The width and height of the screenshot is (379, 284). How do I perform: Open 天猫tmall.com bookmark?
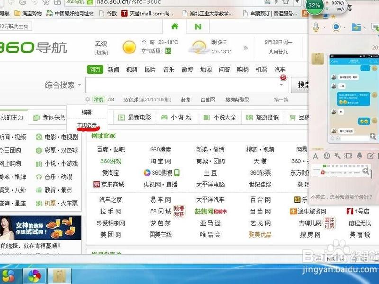click(x=147, y=13)
